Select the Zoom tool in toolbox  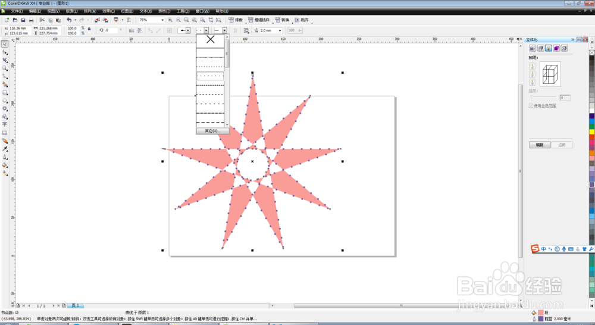click(x=5, y=68)
